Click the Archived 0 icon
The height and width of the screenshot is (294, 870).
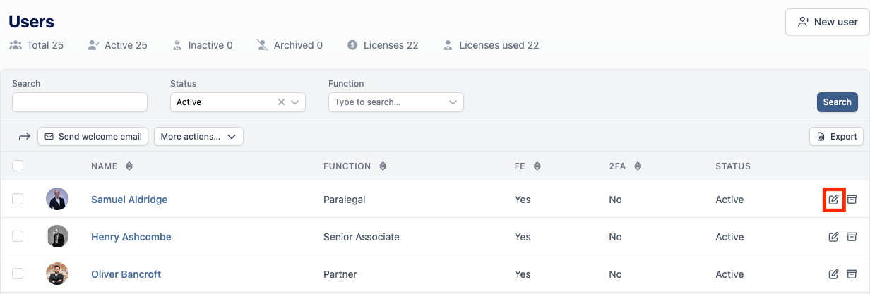(263, 45)
